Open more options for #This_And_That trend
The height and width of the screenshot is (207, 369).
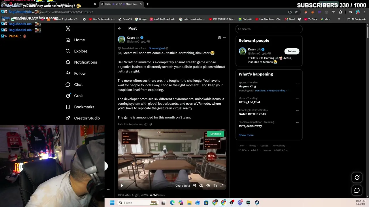tap(298, 99)
